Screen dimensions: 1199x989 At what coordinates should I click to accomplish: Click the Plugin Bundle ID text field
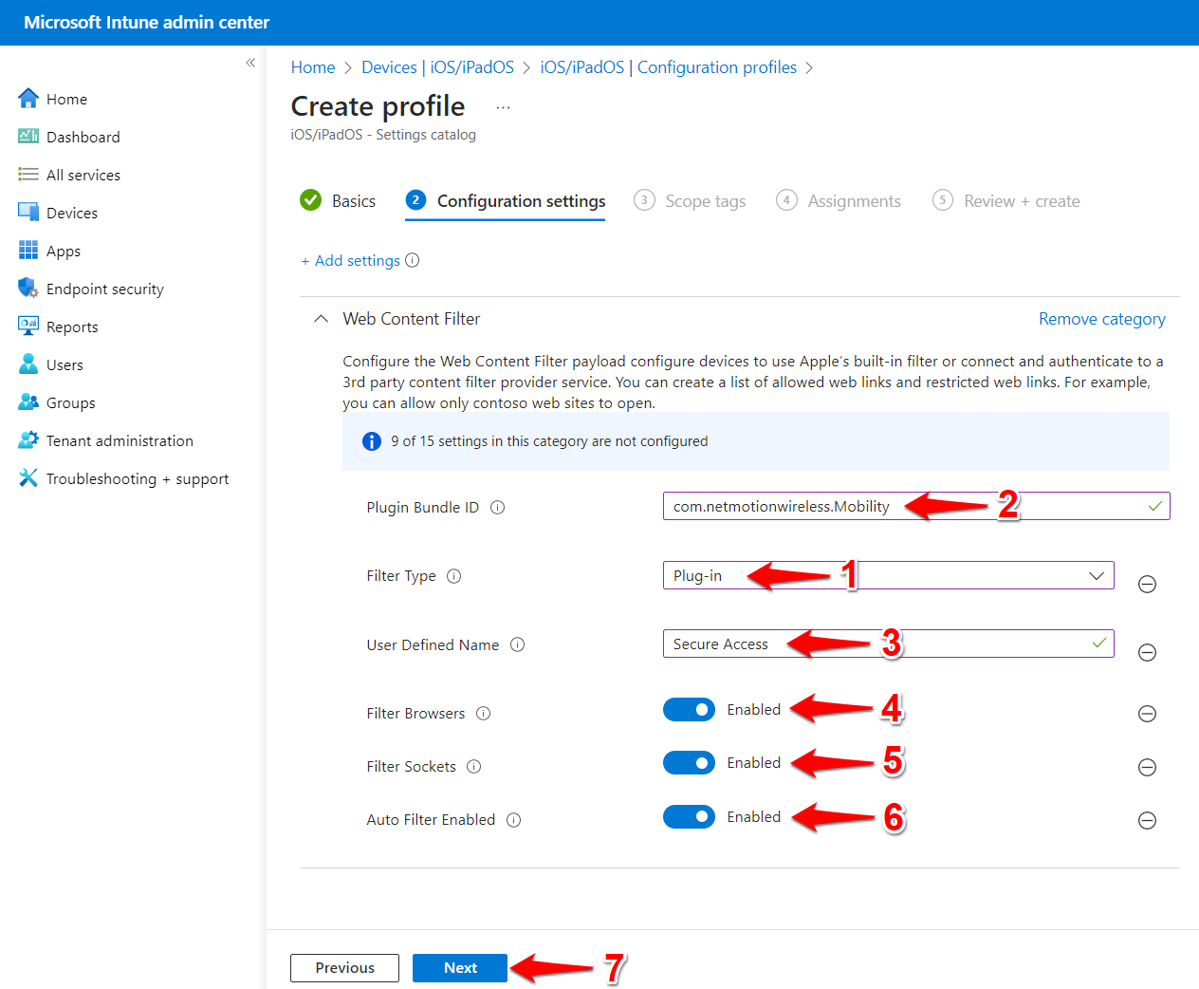[916, 506]
